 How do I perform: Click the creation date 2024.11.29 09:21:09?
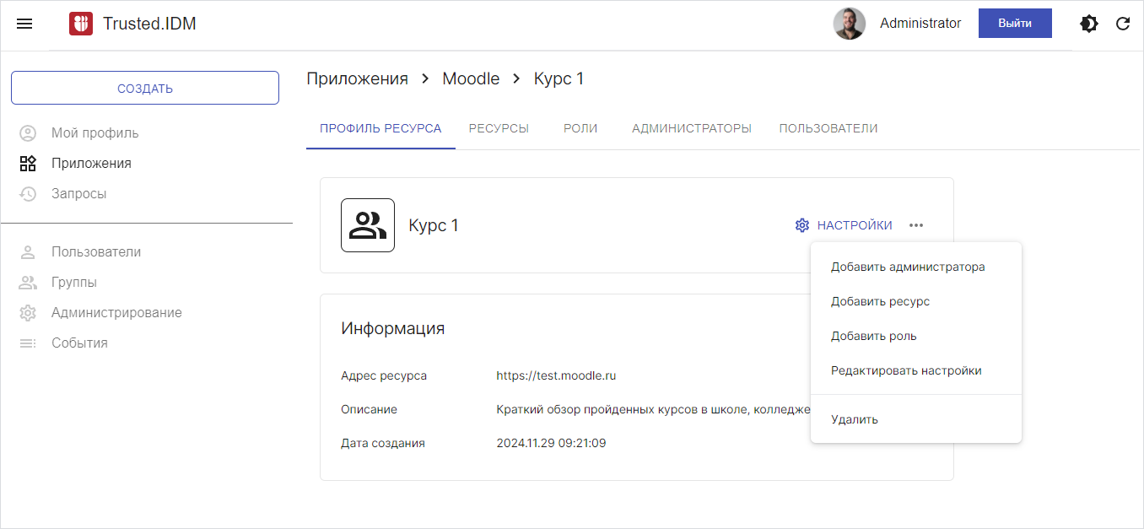[551, 443]
